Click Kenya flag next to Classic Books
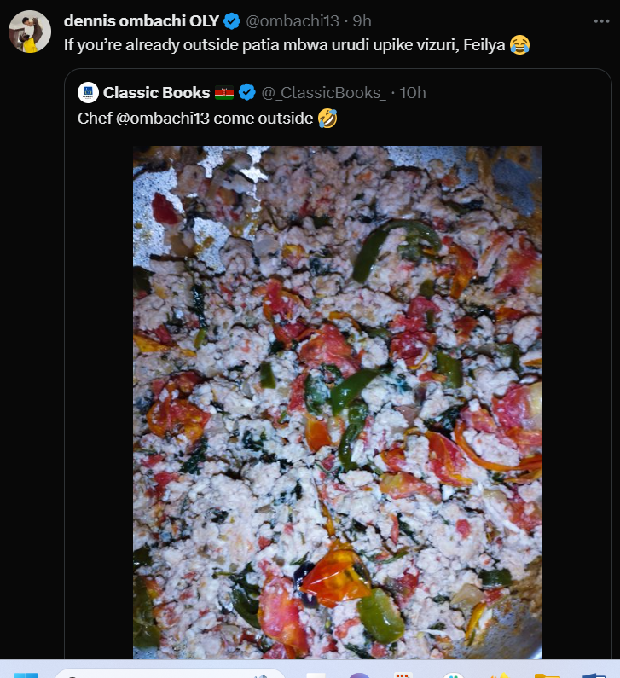Image resolution: width=620 pixels, height=678 pixels. coord(225,92)
